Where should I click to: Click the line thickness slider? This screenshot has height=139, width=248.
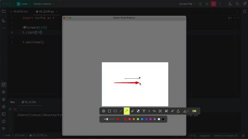(x=109, y=119)
